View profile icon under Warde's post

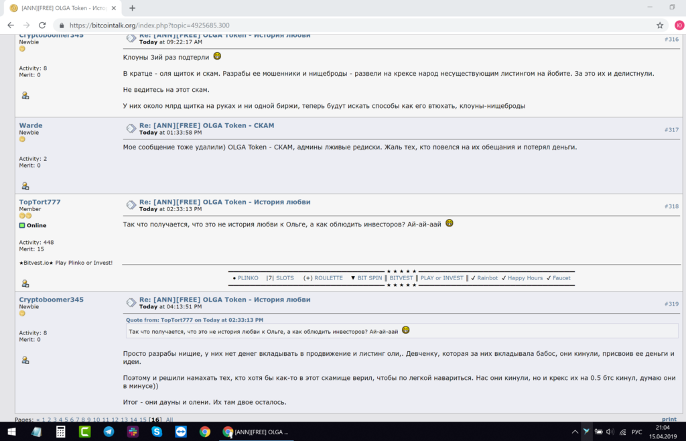coord(25,186)
